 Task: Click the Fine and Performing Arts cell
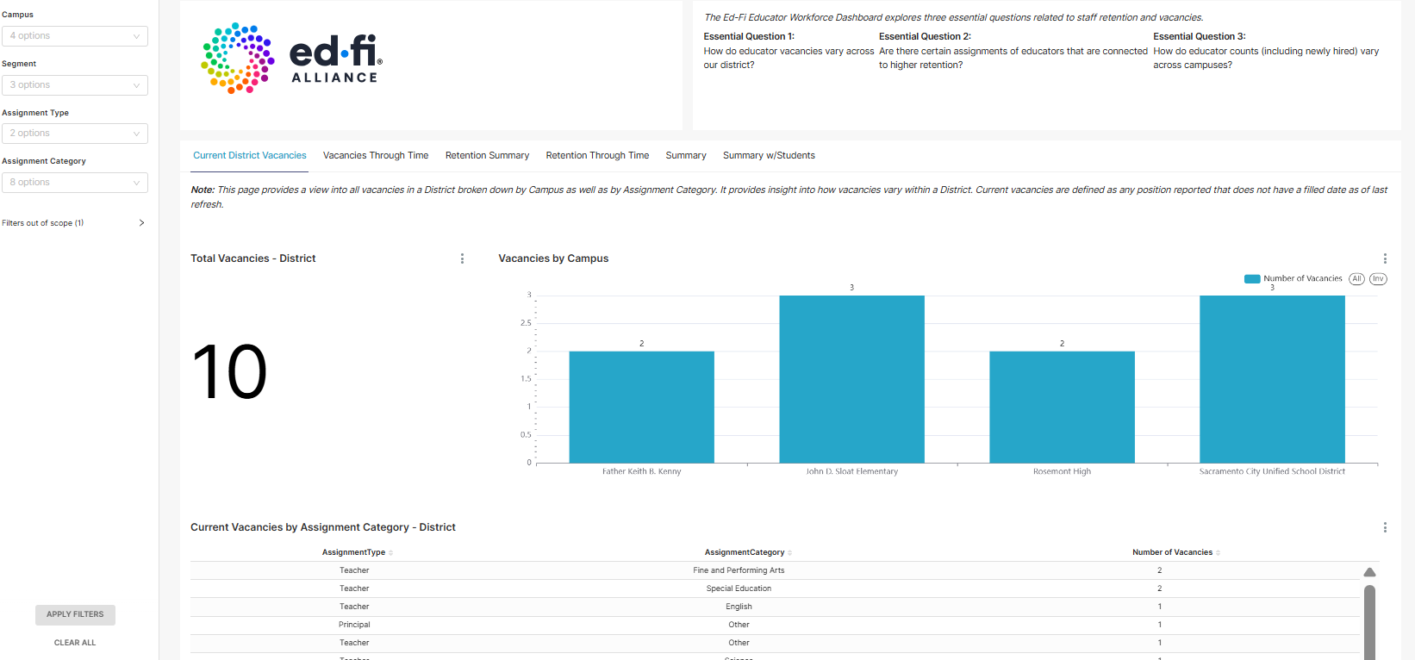pos(739,570)
